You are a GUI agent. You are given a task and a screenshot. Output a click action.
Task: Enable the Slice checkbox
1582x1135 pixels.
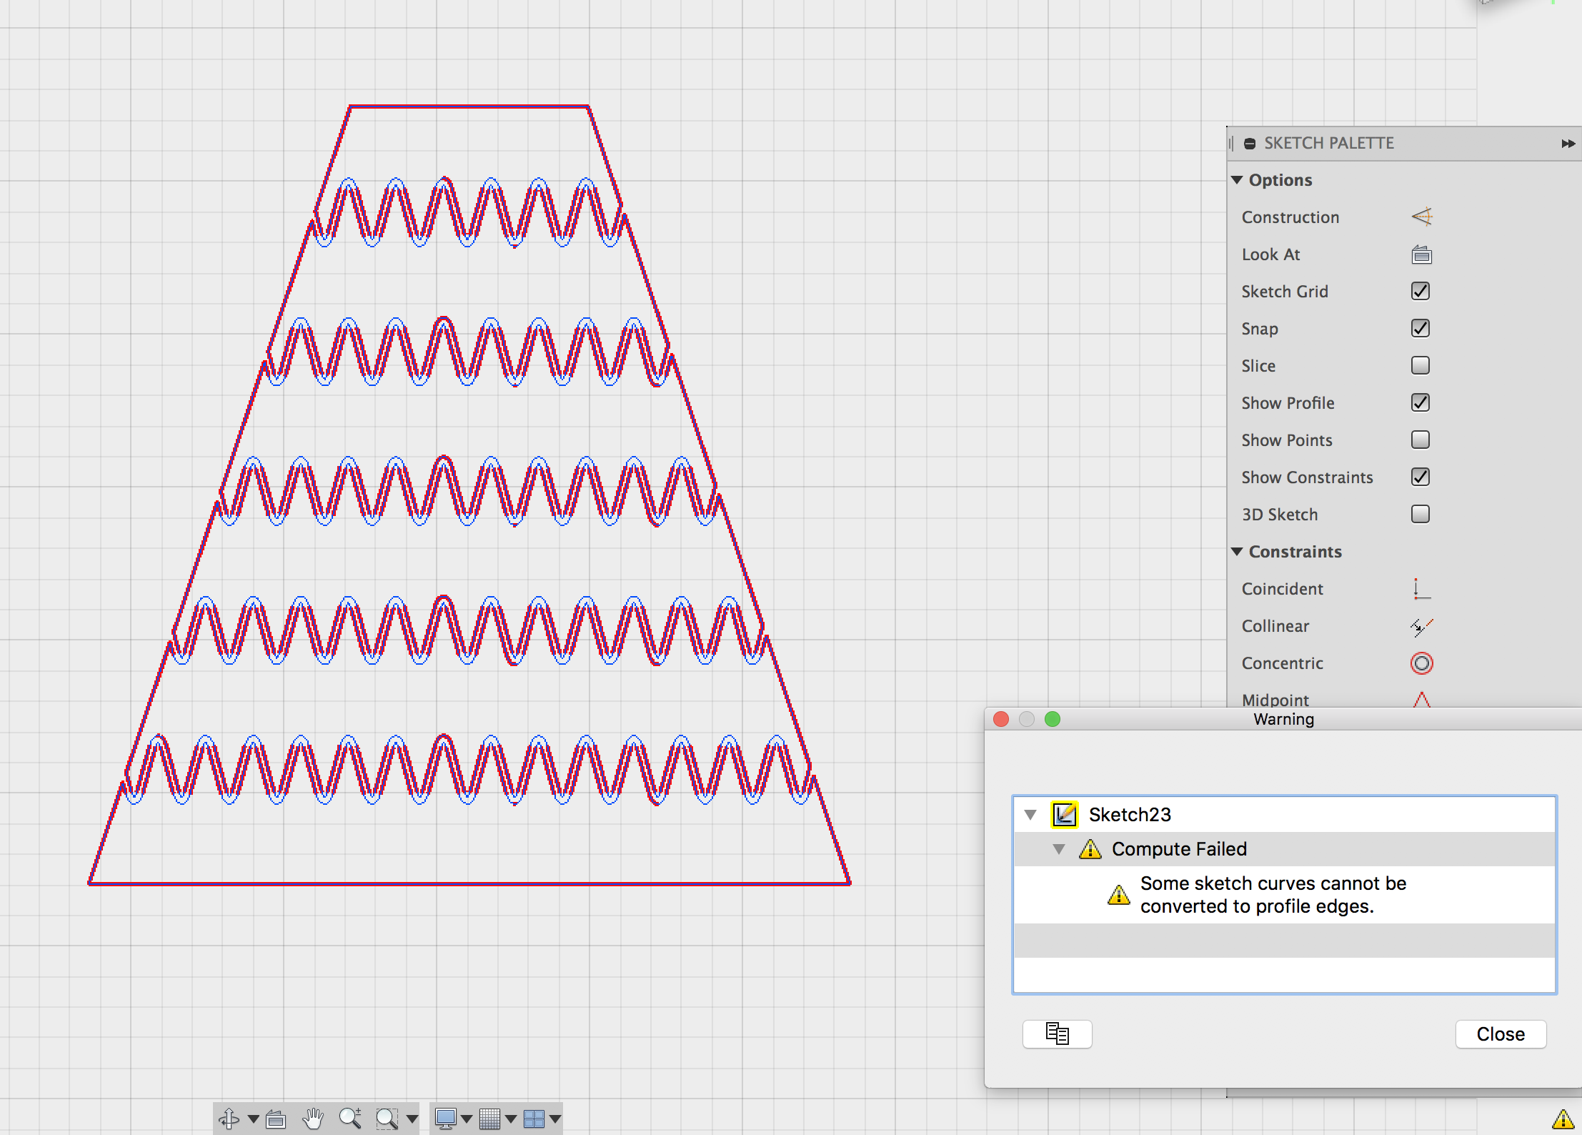(x=1420, y=366)
